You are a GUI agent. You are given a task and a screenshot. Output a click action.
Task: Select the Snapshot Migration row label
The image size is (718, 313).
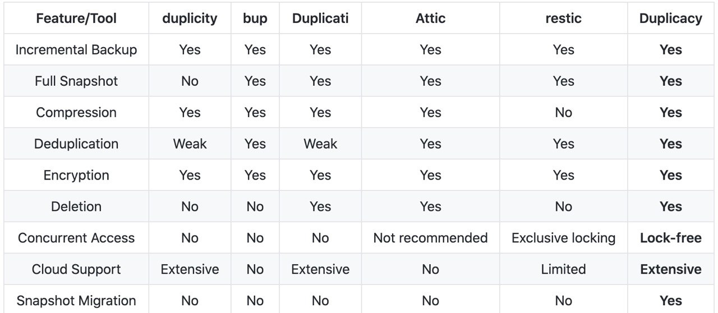click(x=76, y=301)
